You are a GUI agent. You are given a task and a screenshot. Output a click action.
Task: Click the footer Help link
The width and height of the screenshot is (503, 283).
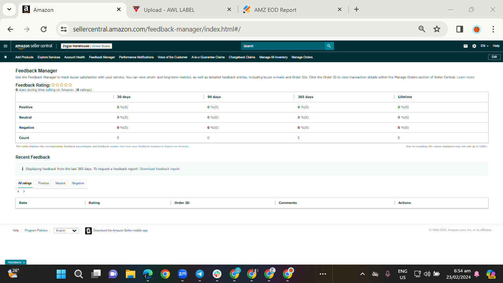point(16,231)
